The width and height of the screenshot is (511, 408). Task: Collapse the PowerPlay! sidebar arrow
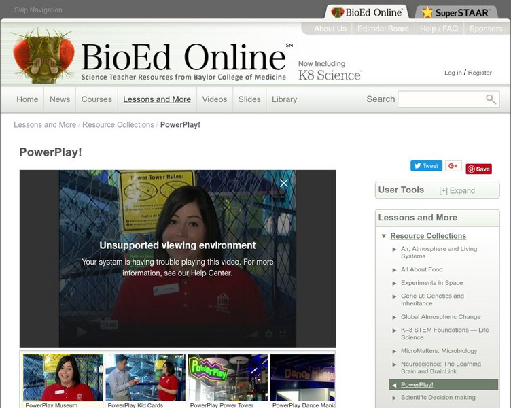(394, 385)
